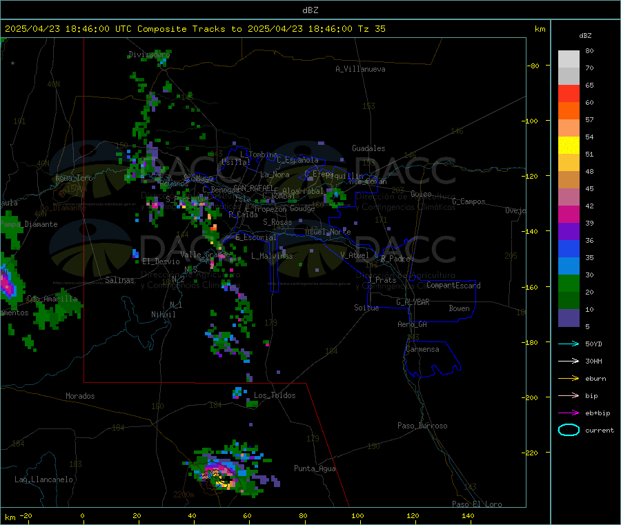The width and height of the screenshot is (621, 525).
Task: Click the bright yellow 51-54 dBZ band
Action: click(x=569, y=146)
